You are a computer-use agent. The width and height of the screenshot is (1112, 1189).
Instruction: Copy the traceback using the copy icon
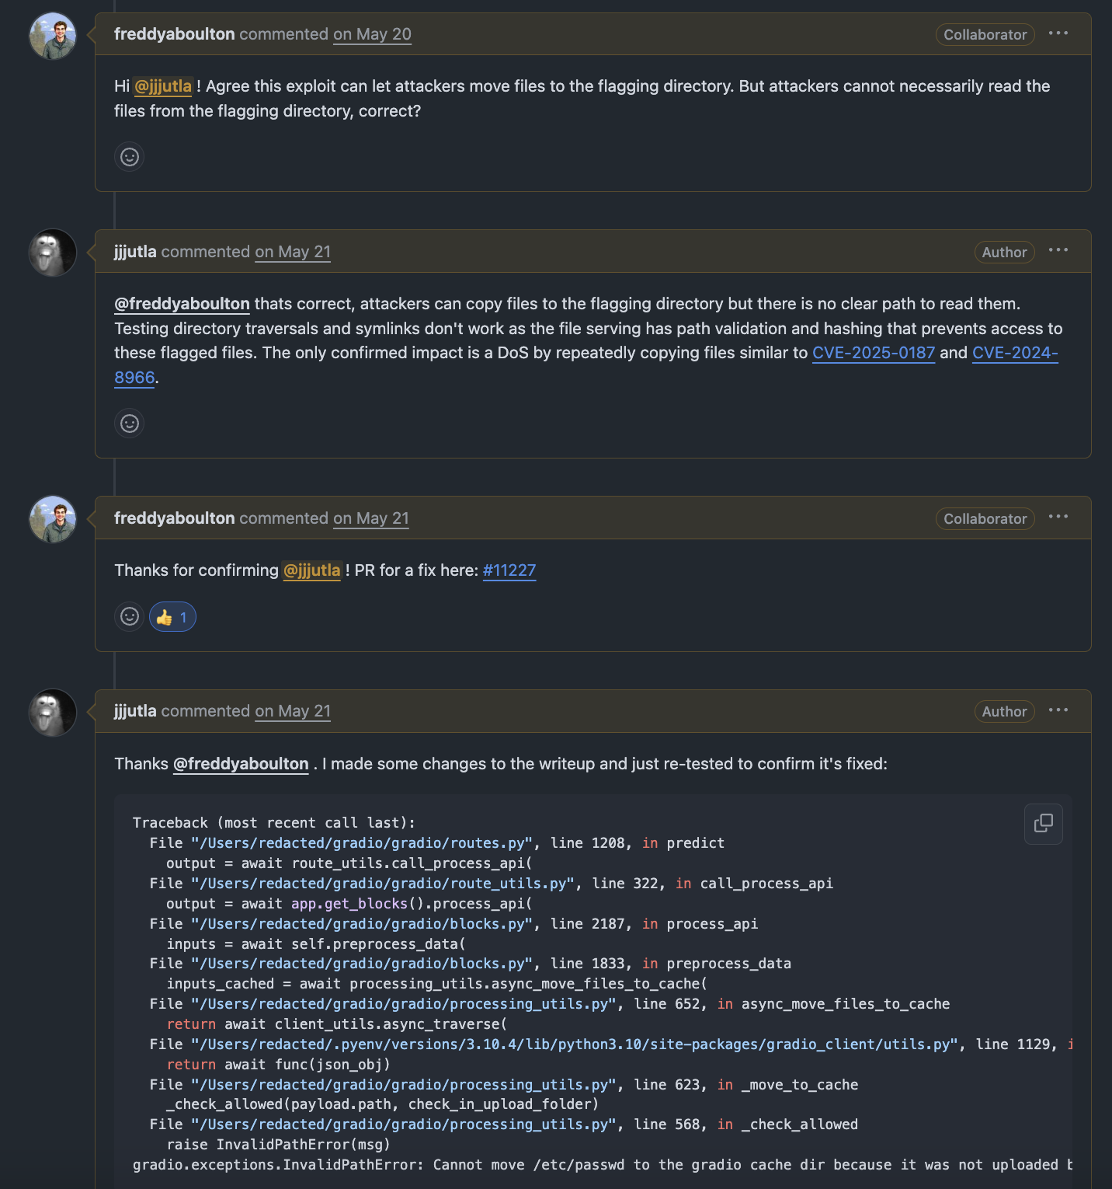[x=1043, y=824]
